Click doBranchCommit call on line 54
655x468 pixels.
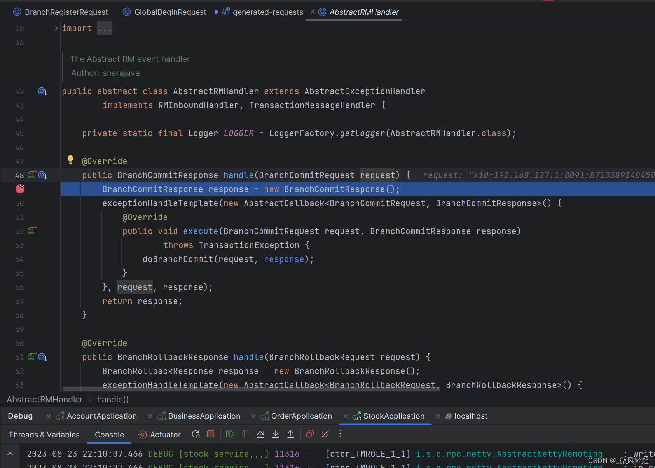[x=178, y=259]
